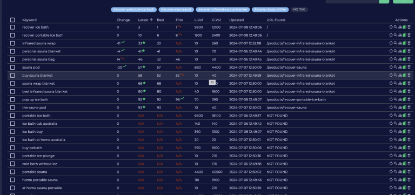
Task: Click search icon in 'sauna pod' row
Action: (x=396, y=67)
